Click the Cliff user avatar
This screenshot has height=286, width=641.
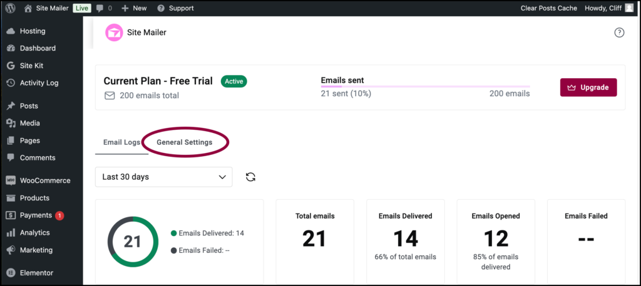pyautogui.click(x=628, y=8)
